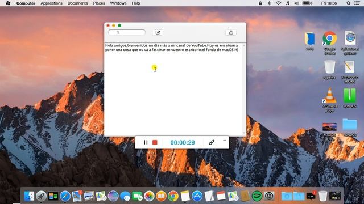Click the link icon on the recorder bar
The width and height of the screenshot is (364, 204).
point(212,142)
